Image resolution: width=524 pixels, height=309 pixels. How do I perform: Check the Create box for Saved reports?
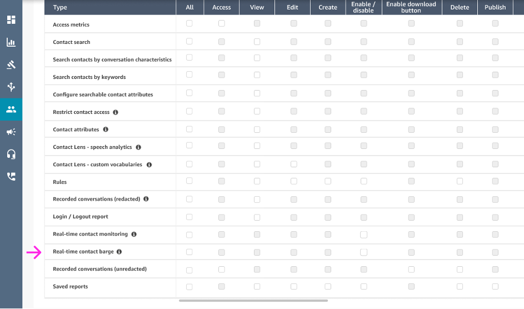click(328, 287)
